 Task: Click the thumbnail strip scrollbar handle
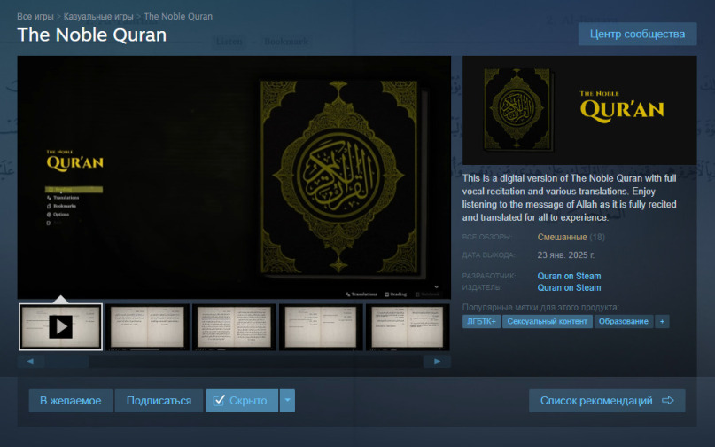[66, 362]
